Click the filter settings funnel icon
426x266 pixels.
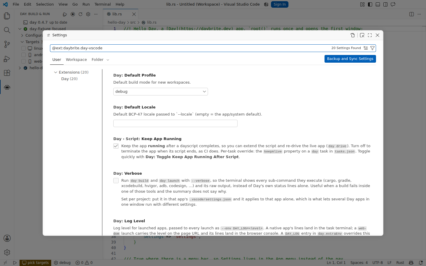pos(372,48)
